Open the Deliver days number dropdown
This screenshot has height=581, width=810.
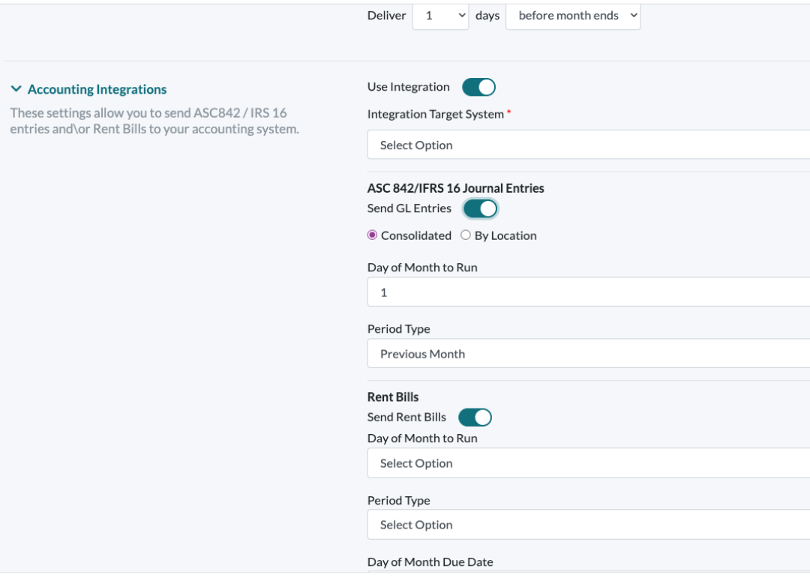(x=440, y=16)
